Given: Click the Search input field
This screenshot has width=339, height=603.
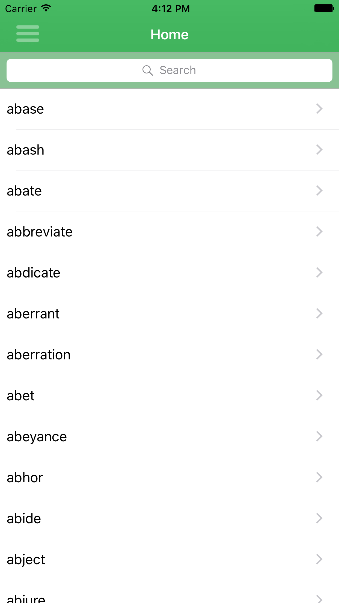Looking at the screenshot, I should point(169,70).
